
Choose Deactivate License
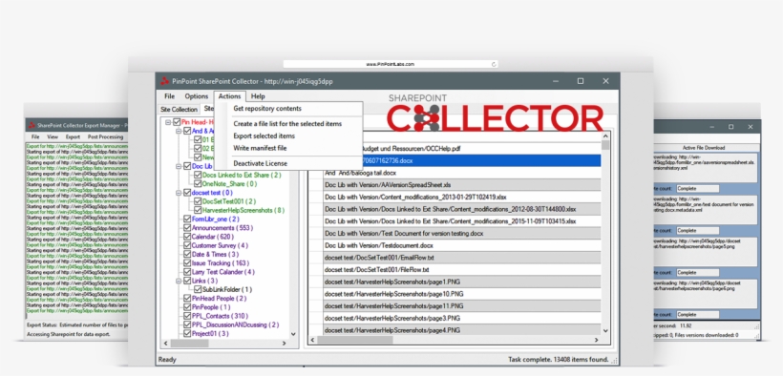point(260,163)
